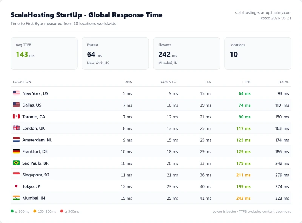This screenshot has height=223, width=302.
Task: Click the Time to First Byte subtitle
Action: [x=63, y=24]
